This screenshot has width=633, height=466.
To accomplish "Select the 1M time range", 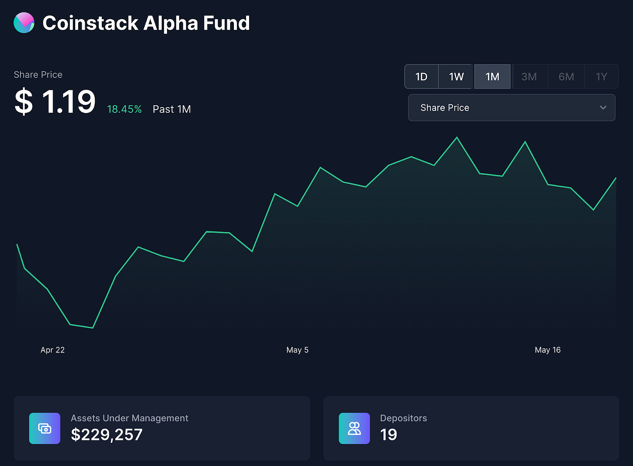I will 492,77.
